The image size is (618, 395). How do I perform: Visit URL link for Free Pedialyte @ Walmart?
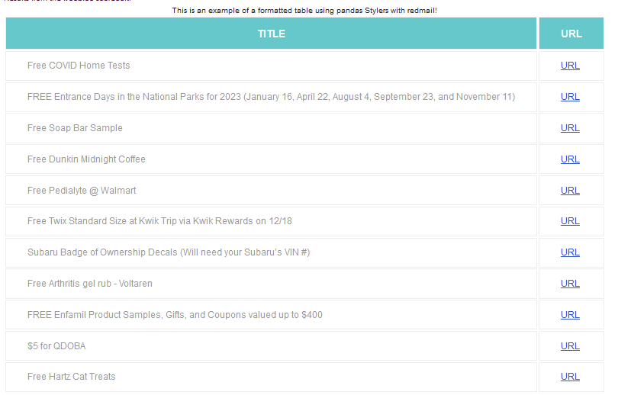(x=570, y=190)
